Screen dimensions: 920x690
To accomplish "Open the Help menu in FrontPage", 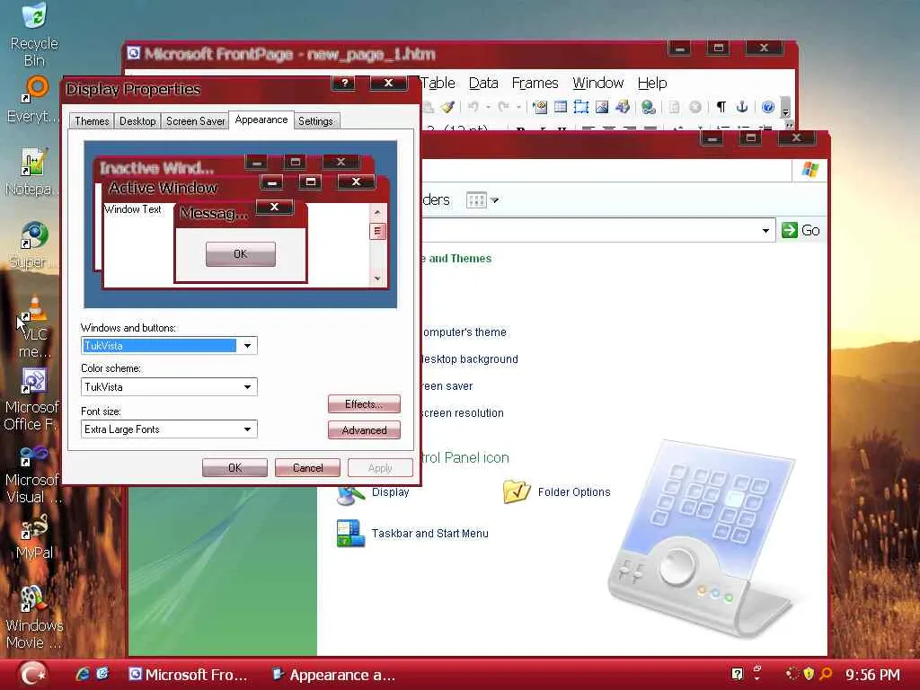I will pyautogui.click(x=652, y=83).
